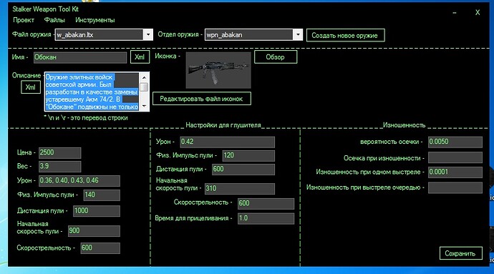Click the Сохранить button
Image resolution: width=494 pixels, height=274 pixels.
(460, 253)
